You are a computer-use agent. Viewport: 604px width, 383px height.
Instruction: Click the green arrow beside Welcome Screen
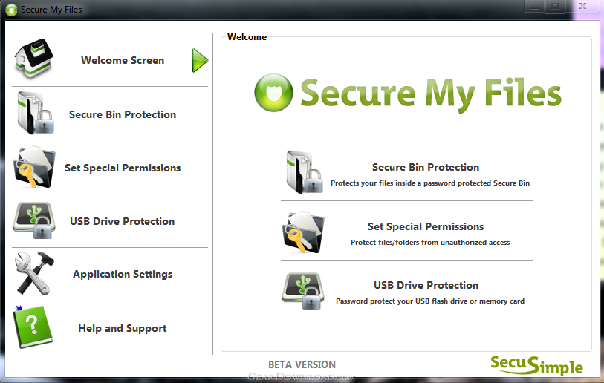click(200, 60)
